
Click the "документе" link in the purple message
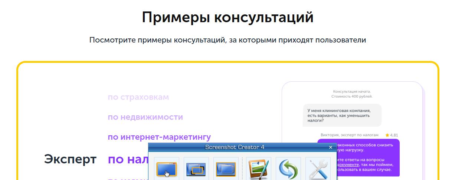click(348, 164)
